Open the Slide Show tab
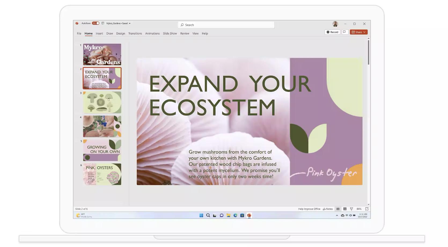This screenshot has height=247, width=448. [170, 34]
